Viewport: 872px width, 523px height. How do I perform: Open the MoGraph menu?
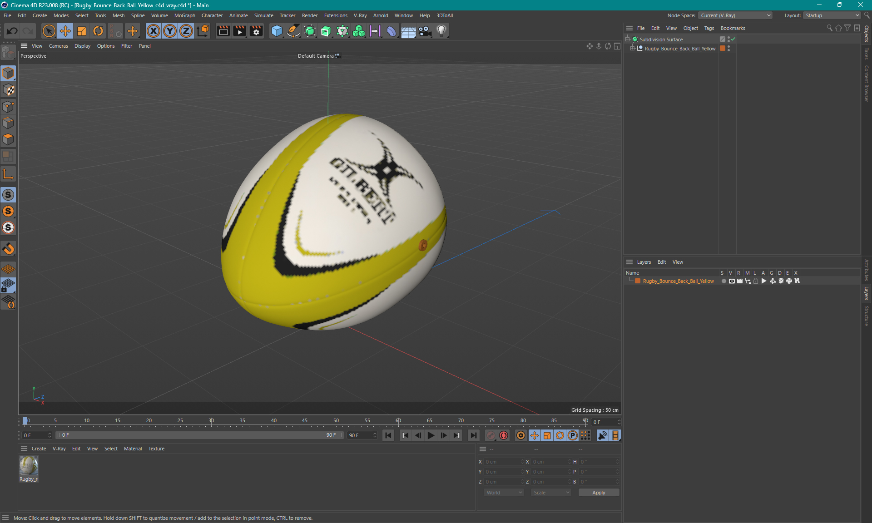[185, 15]
